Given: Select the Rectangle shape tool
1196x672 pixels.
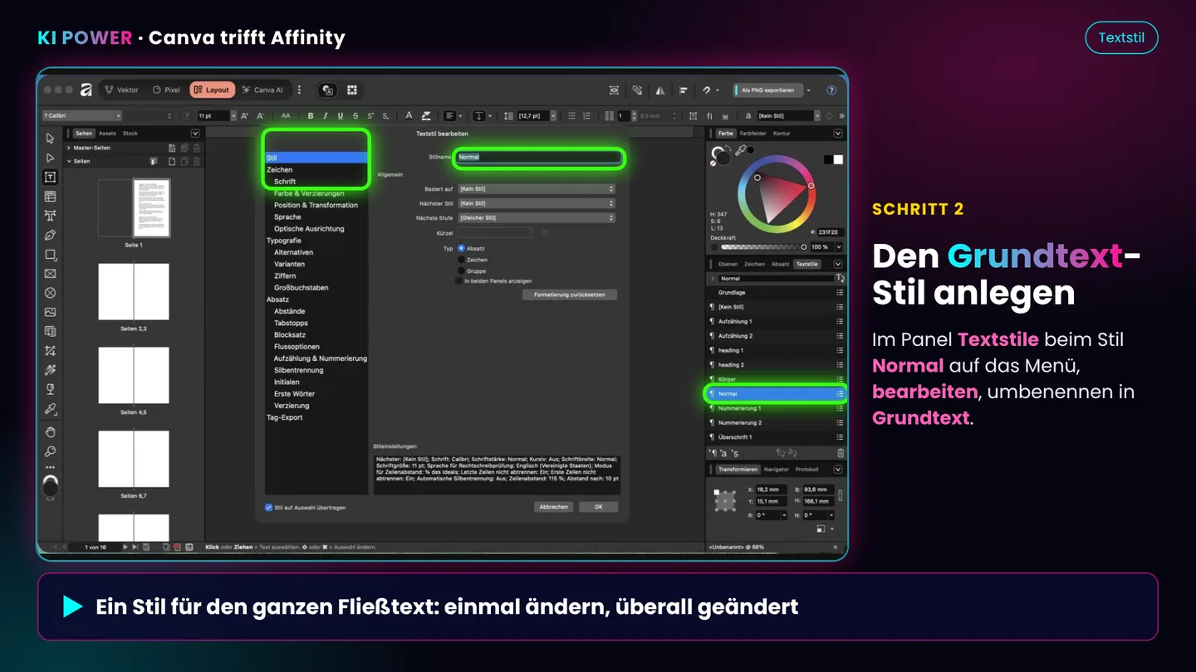Looking at the screenshot, I should [x=50, y=255].
